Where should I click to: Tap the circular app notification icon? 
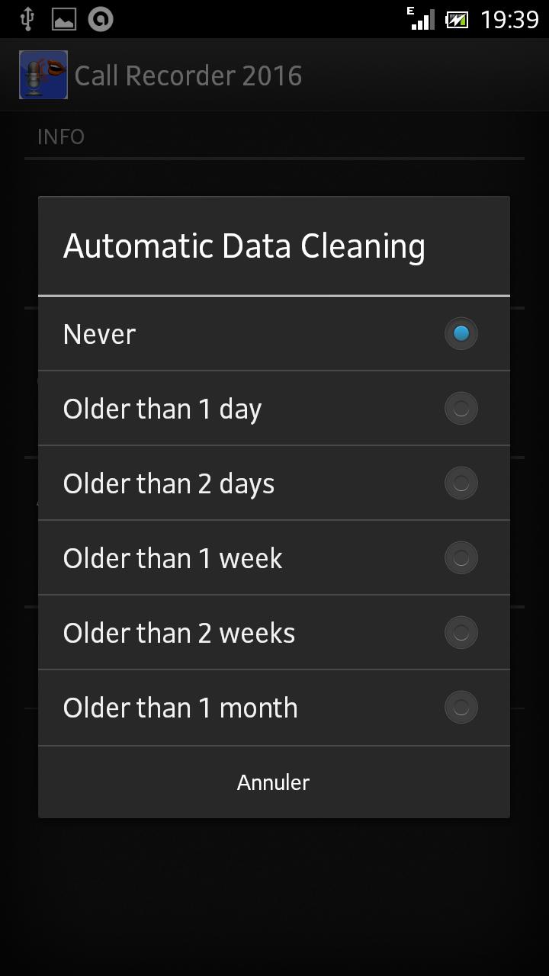[x=101, y=19]
